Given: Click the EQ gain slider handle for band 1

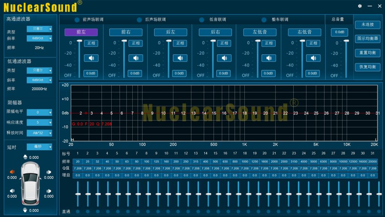Looking at the screenshot, I should point(78,194).
